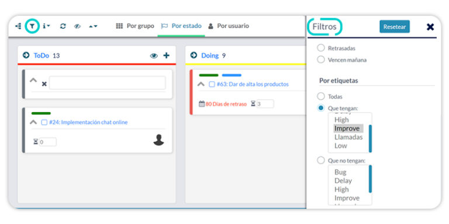Toggle ToDo column visibility eye
Image resolution: width=449 pixels, height=224 pixels.
(154, 56)
